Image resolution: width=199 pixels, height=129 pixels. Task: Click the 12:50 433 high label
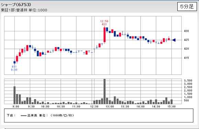coord(104,23)
